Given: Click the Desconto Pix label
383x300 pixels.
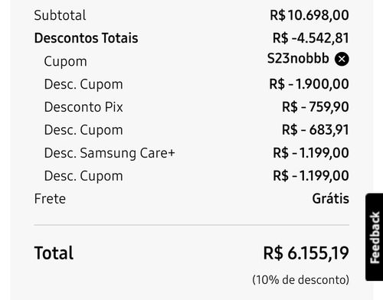Looking at the screenshot, I should tap(83, 107).
